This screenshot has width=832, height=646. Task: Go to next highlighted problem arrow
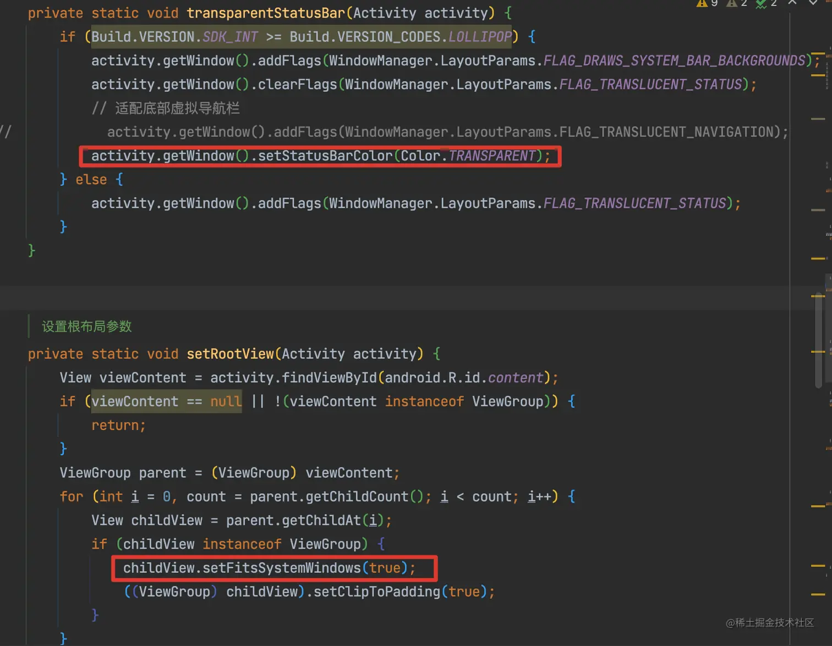click(813, 3)
